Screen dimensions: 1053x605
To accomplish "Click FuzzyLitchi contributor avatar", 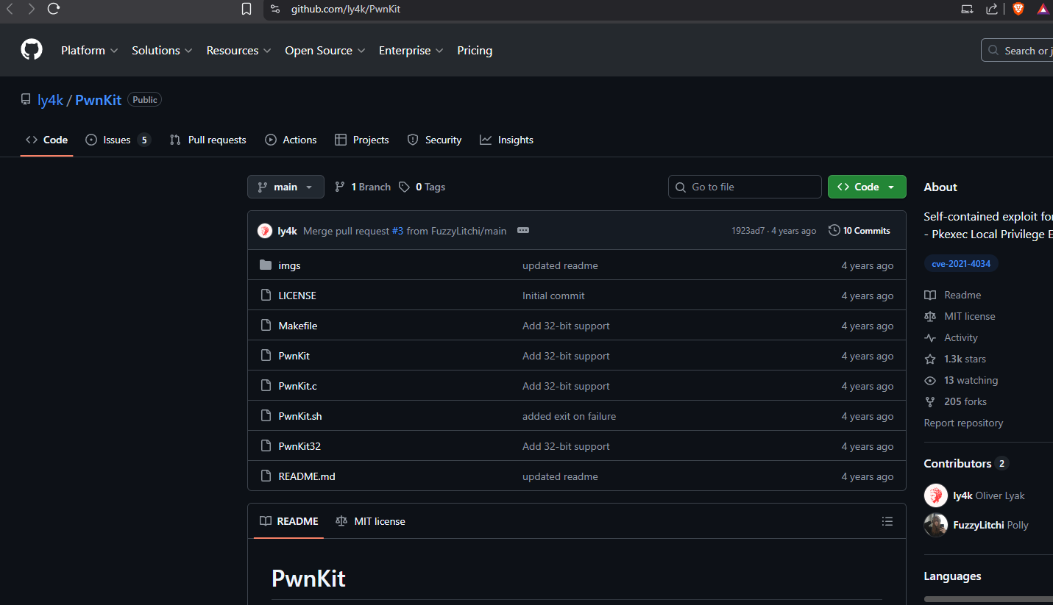I will 936,525.
